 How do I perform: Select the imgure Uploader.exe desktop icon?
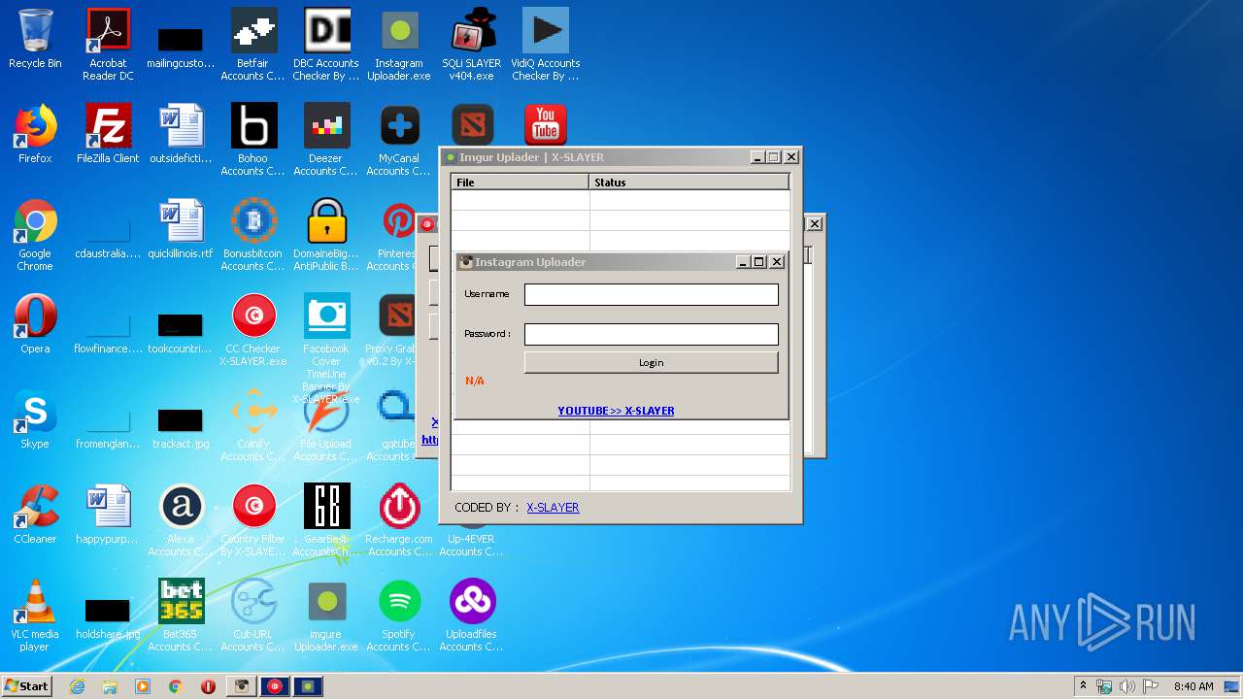326,616
